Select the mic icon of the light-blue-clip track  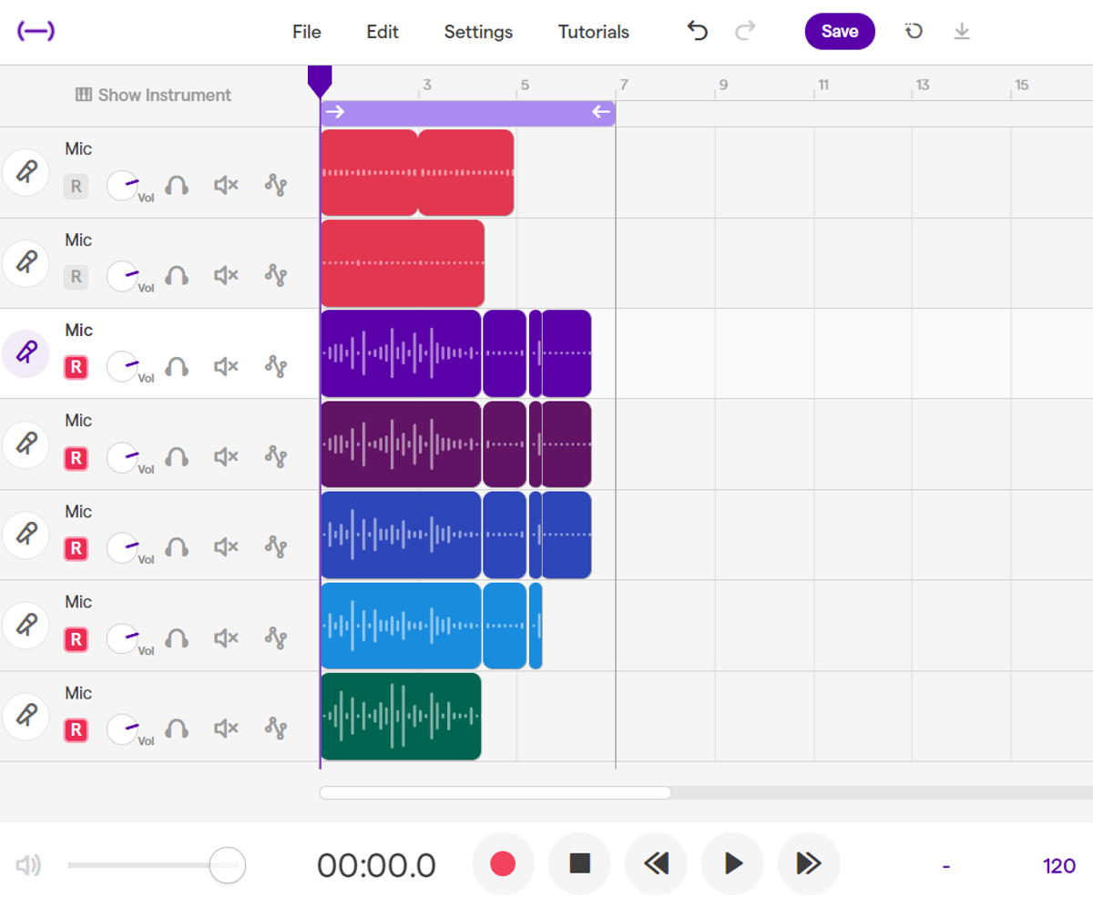pos(26,625)
